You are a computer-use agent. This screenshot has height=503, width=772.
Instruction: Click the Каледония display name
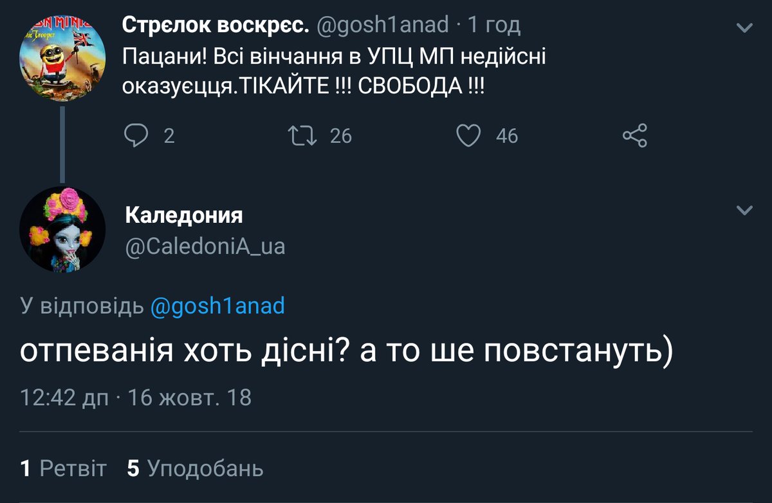click(x=184, y=216)
